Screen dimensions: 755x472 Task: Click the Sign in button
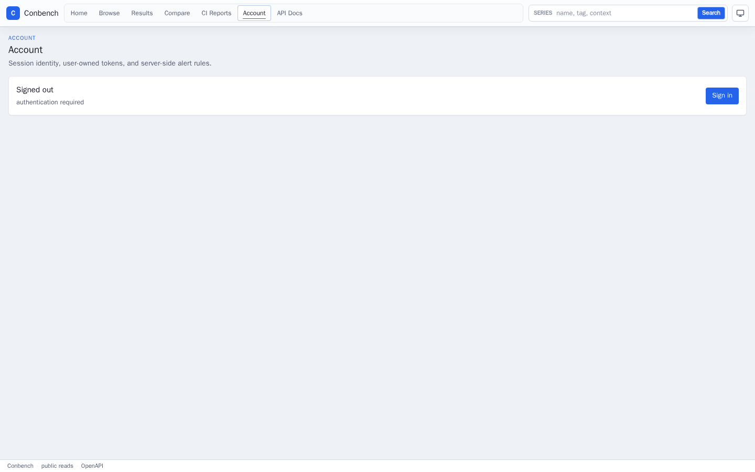coord(722,96)
